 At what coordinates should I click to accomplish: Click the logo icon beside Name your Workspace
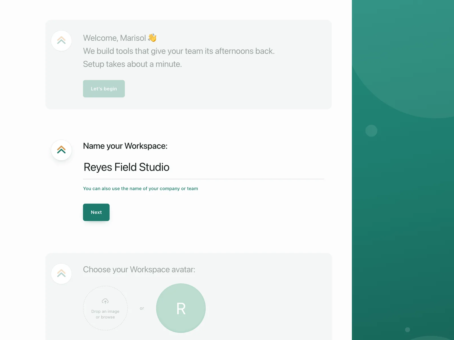click(61, 150)
